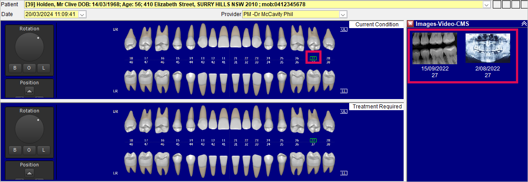The image size is (528, 182).
Task: Open the Provider dropdown
Action: (x=343, y=14)
